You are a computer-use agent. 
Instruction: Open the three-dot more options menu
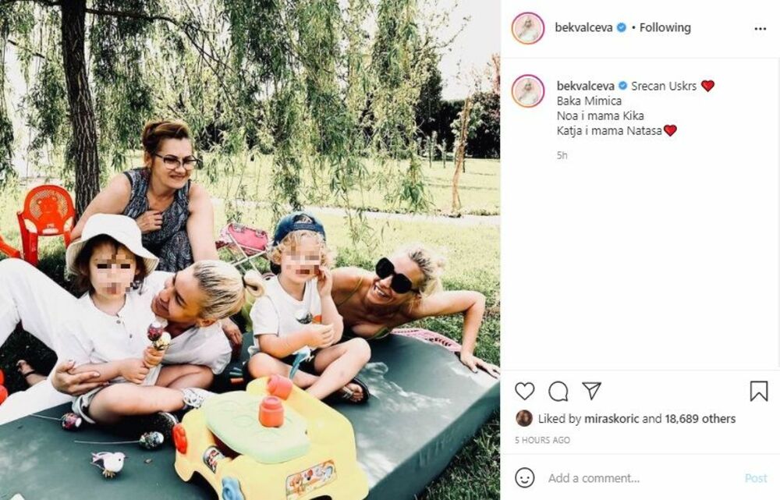point(760,29)
